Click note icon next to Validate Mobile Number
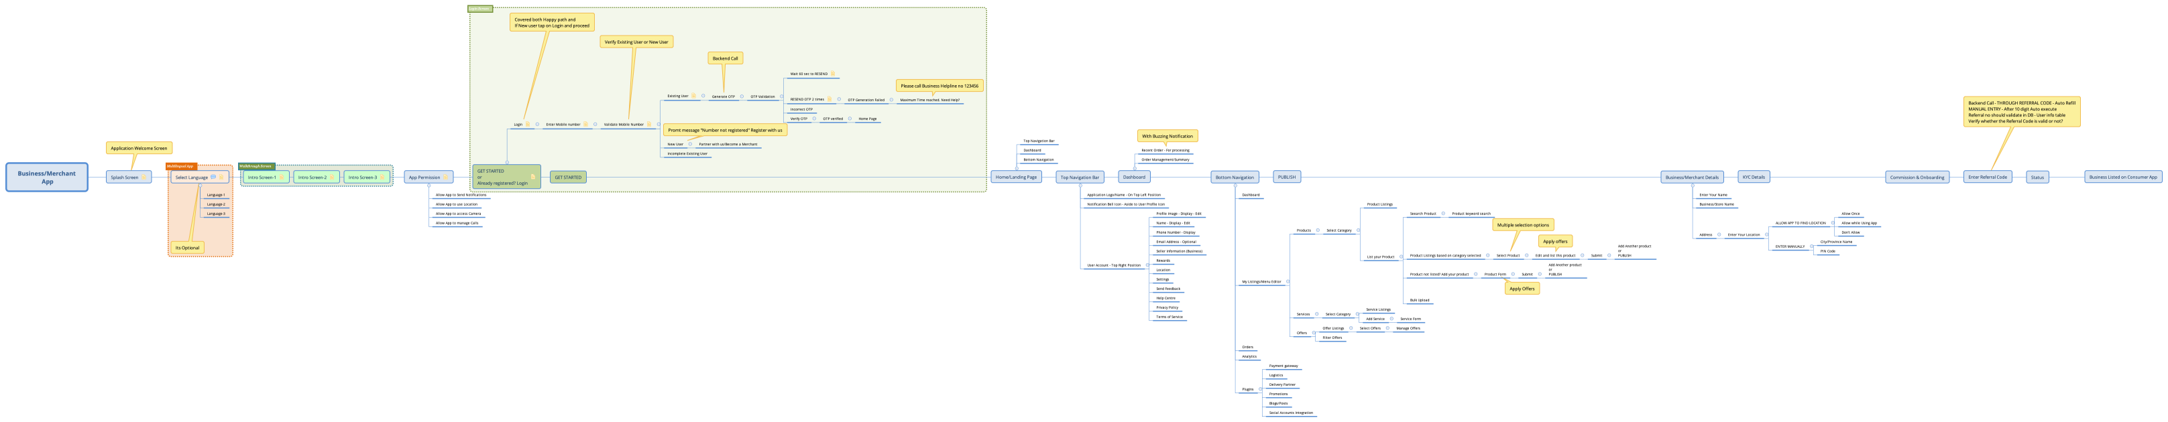This screenshot has width=2168, height=422. (649, 125)
